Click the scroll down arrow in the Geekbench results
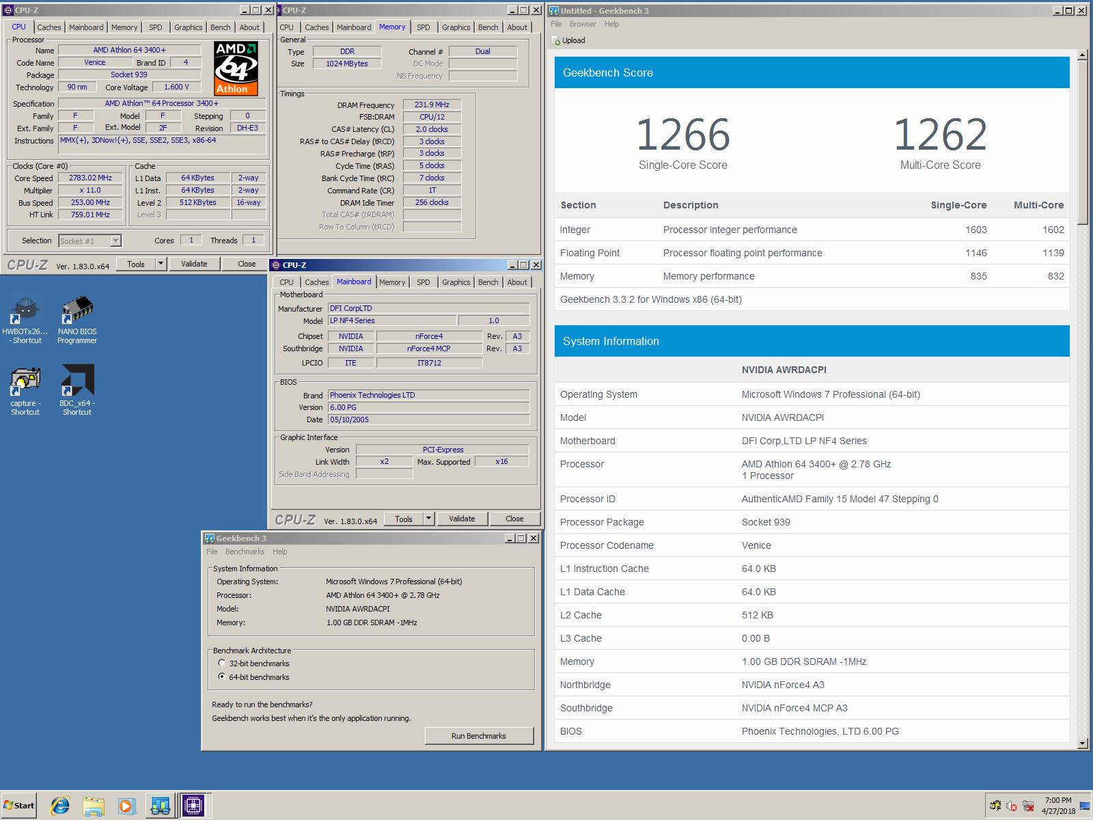Screen dimensions: 1093x820 [1082, 743]
